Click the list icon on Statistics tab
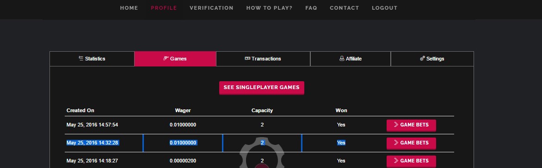542x168 pixels. [x=81, y=58]
